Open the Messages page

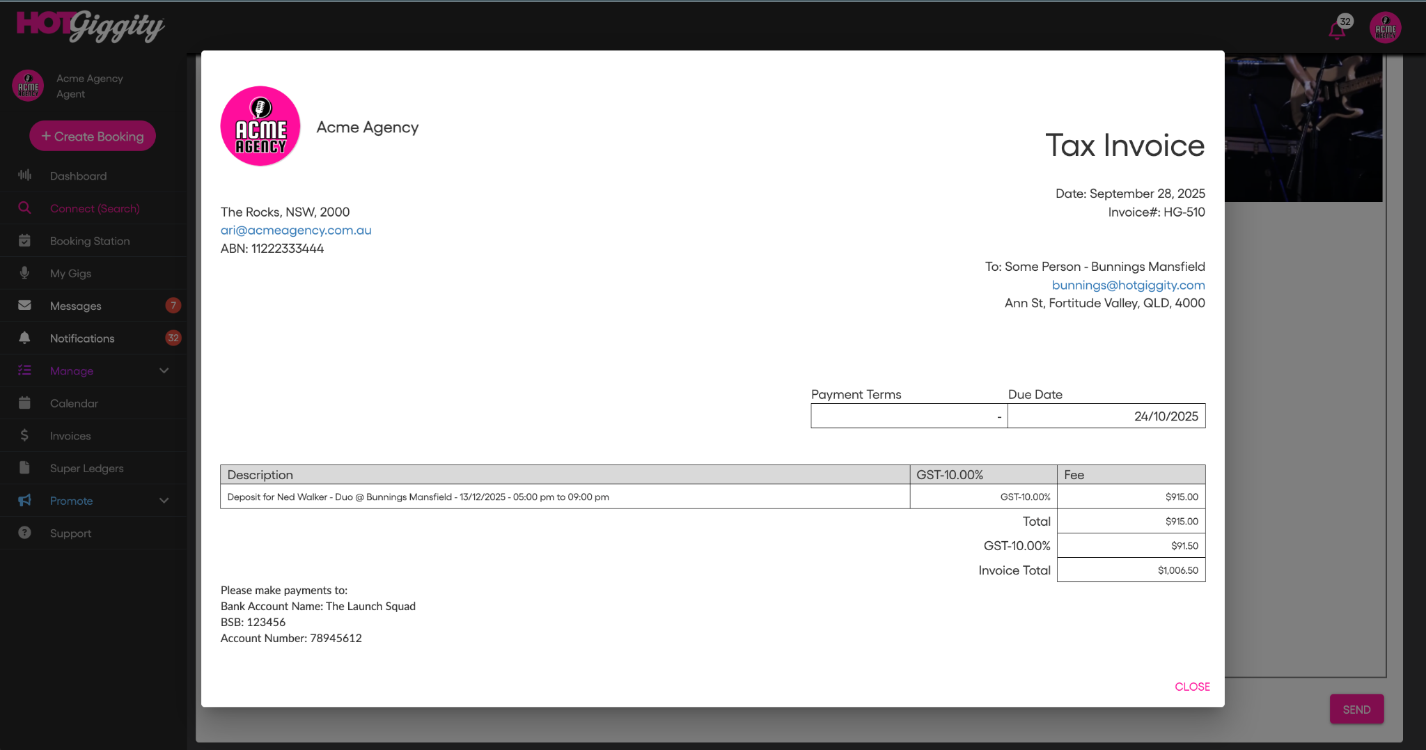tap(93, 306)
